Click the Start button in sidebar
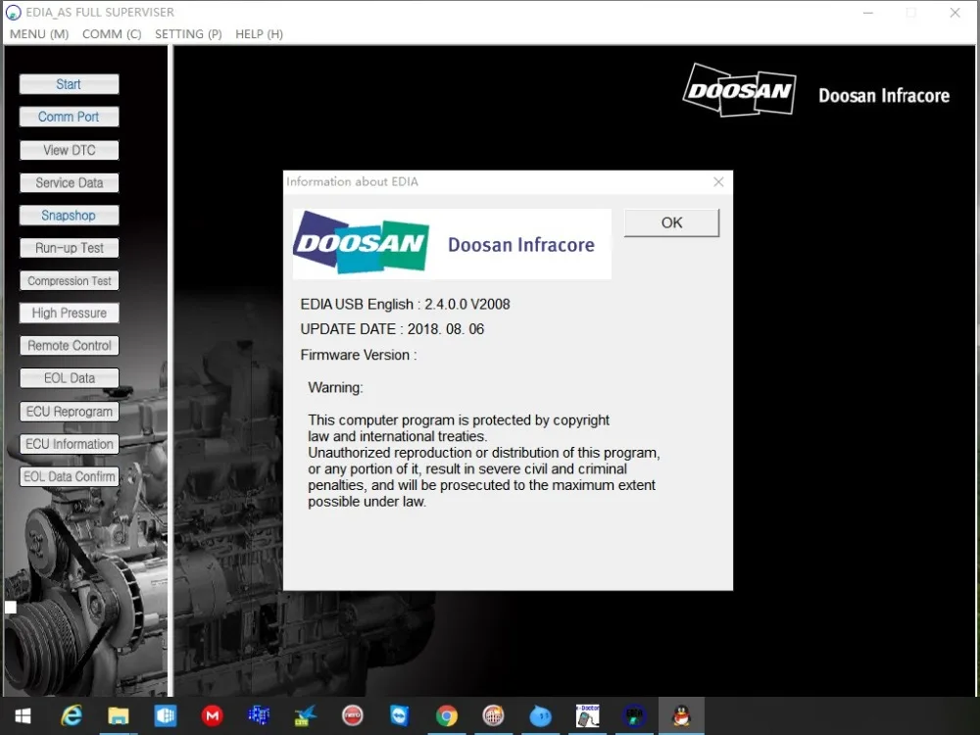The height and width of the screenshot is (735, 980). (69, 84)
